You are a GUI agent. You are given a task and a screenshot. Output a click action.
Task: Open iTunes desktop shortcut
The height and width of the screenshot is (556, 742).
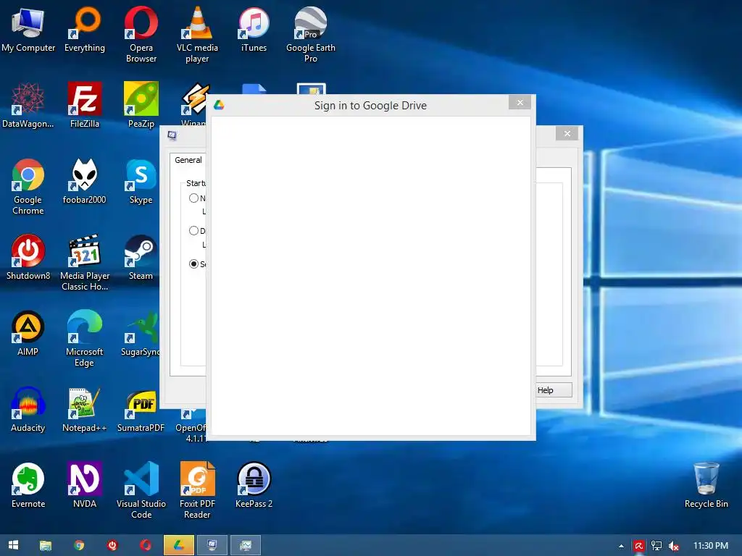pyautogui.click(x=254, y=29)
